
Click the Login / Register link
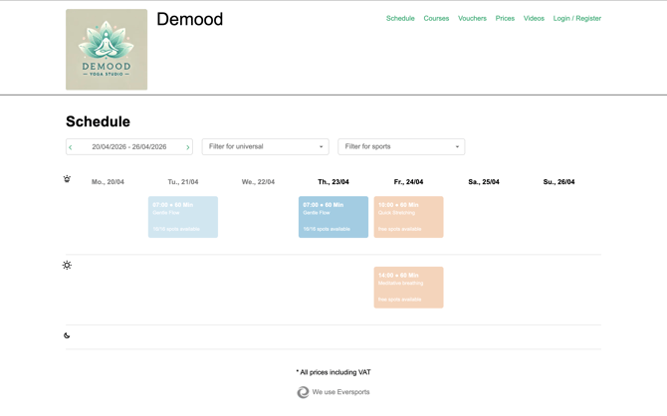click(x=576, y=18)
